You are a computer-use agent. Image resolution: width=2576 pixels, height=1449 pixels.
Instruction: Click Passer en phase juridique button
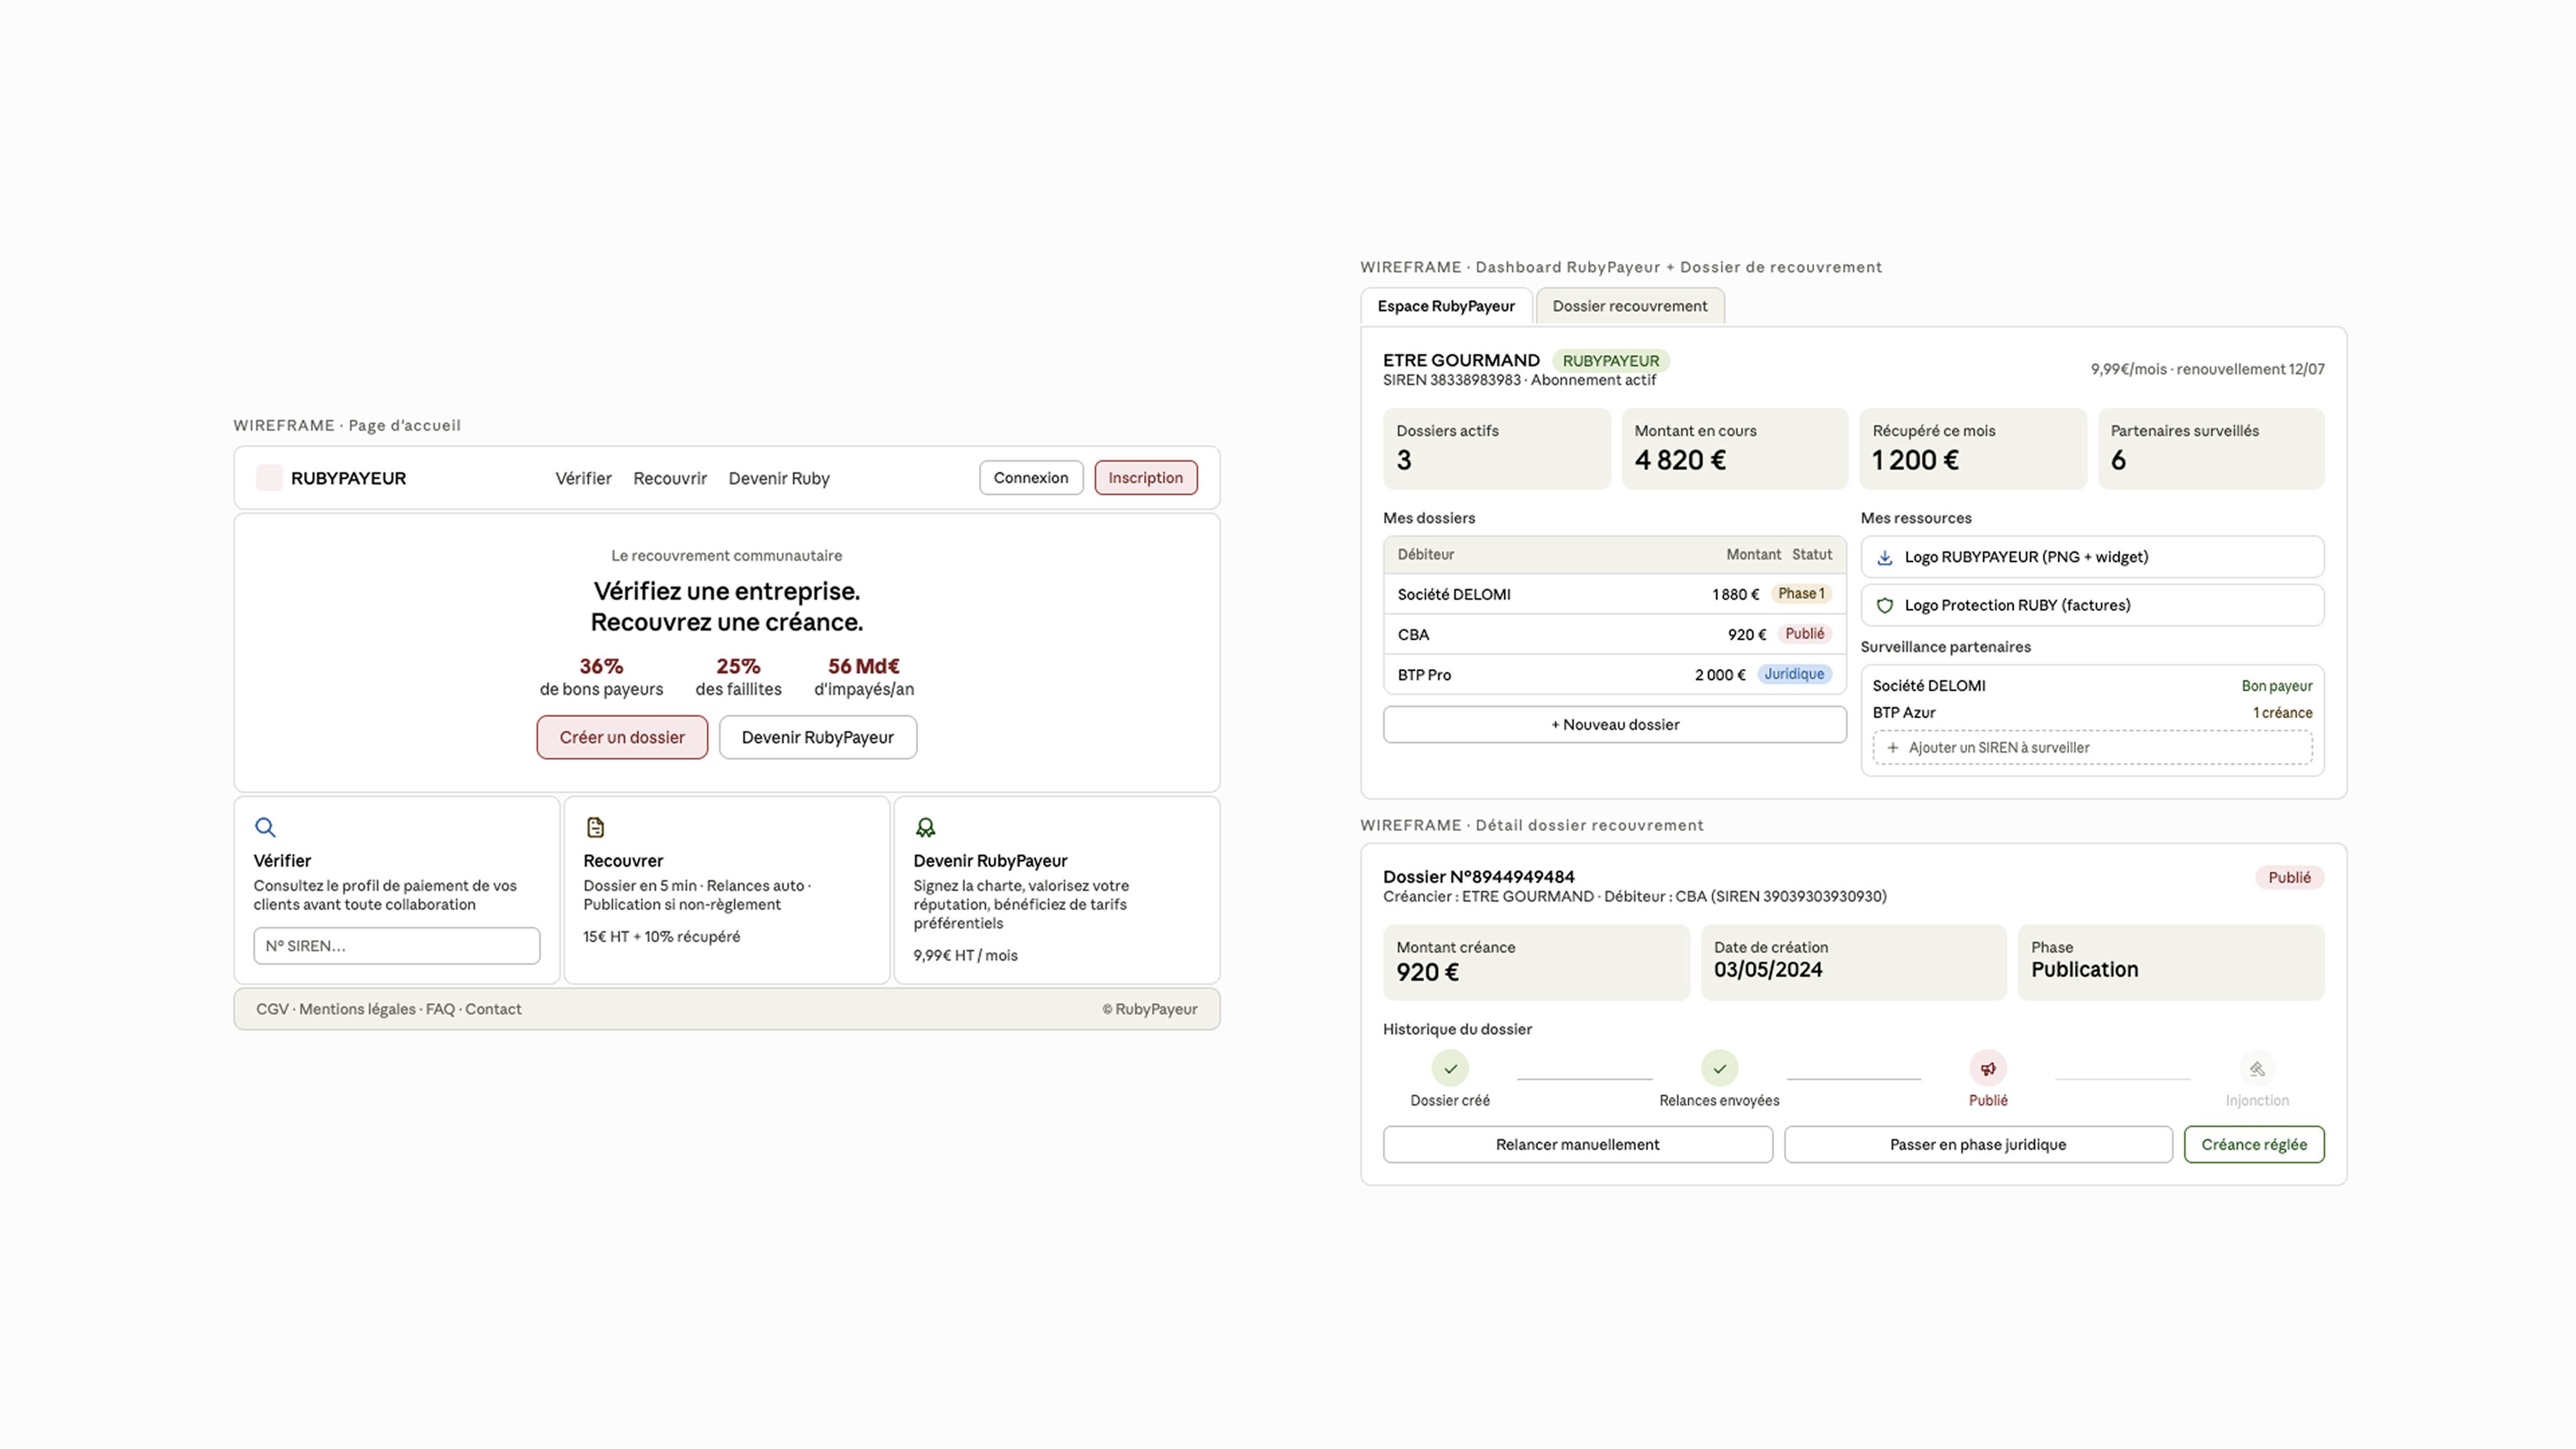click(1978, 1144)
